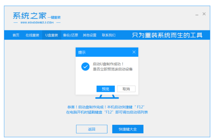This screenshot has height=140, width=213.
Task: Click the 返回 button
Action: click(91, 129)
